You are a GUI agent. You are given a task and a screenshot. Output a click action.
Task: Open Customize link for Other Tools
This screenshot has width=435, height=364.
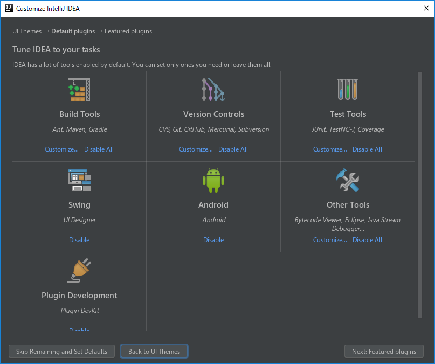pyautogui.click(x=330, y=240)
